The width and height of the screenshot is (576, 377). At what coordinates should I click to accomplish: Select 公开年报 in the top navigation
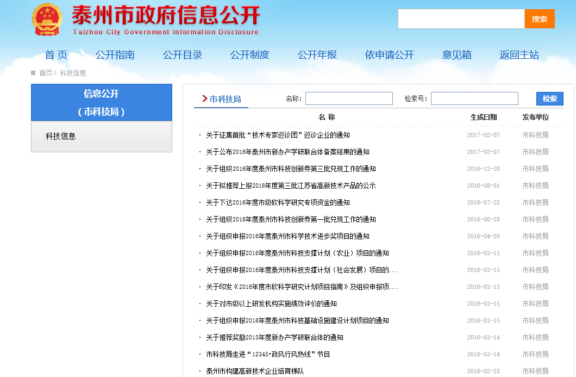point(317,55)
